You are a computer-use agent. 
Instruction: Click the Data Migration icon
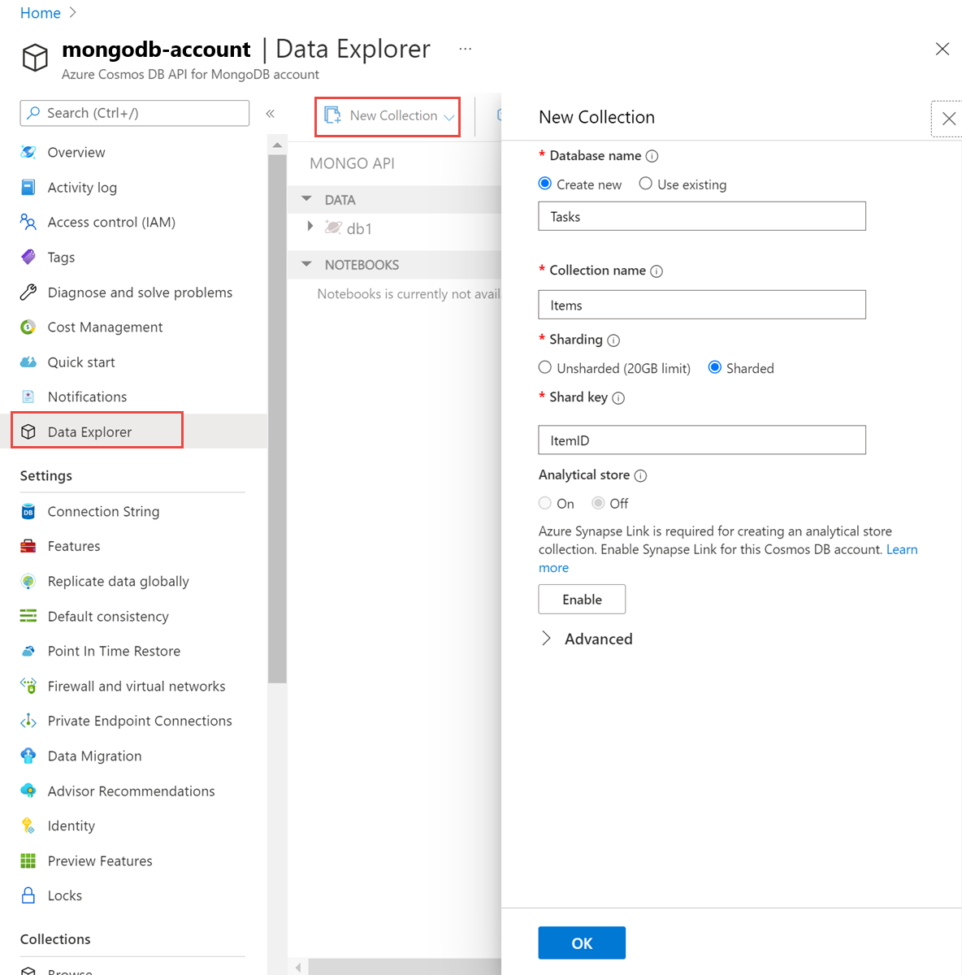[28, 756]
